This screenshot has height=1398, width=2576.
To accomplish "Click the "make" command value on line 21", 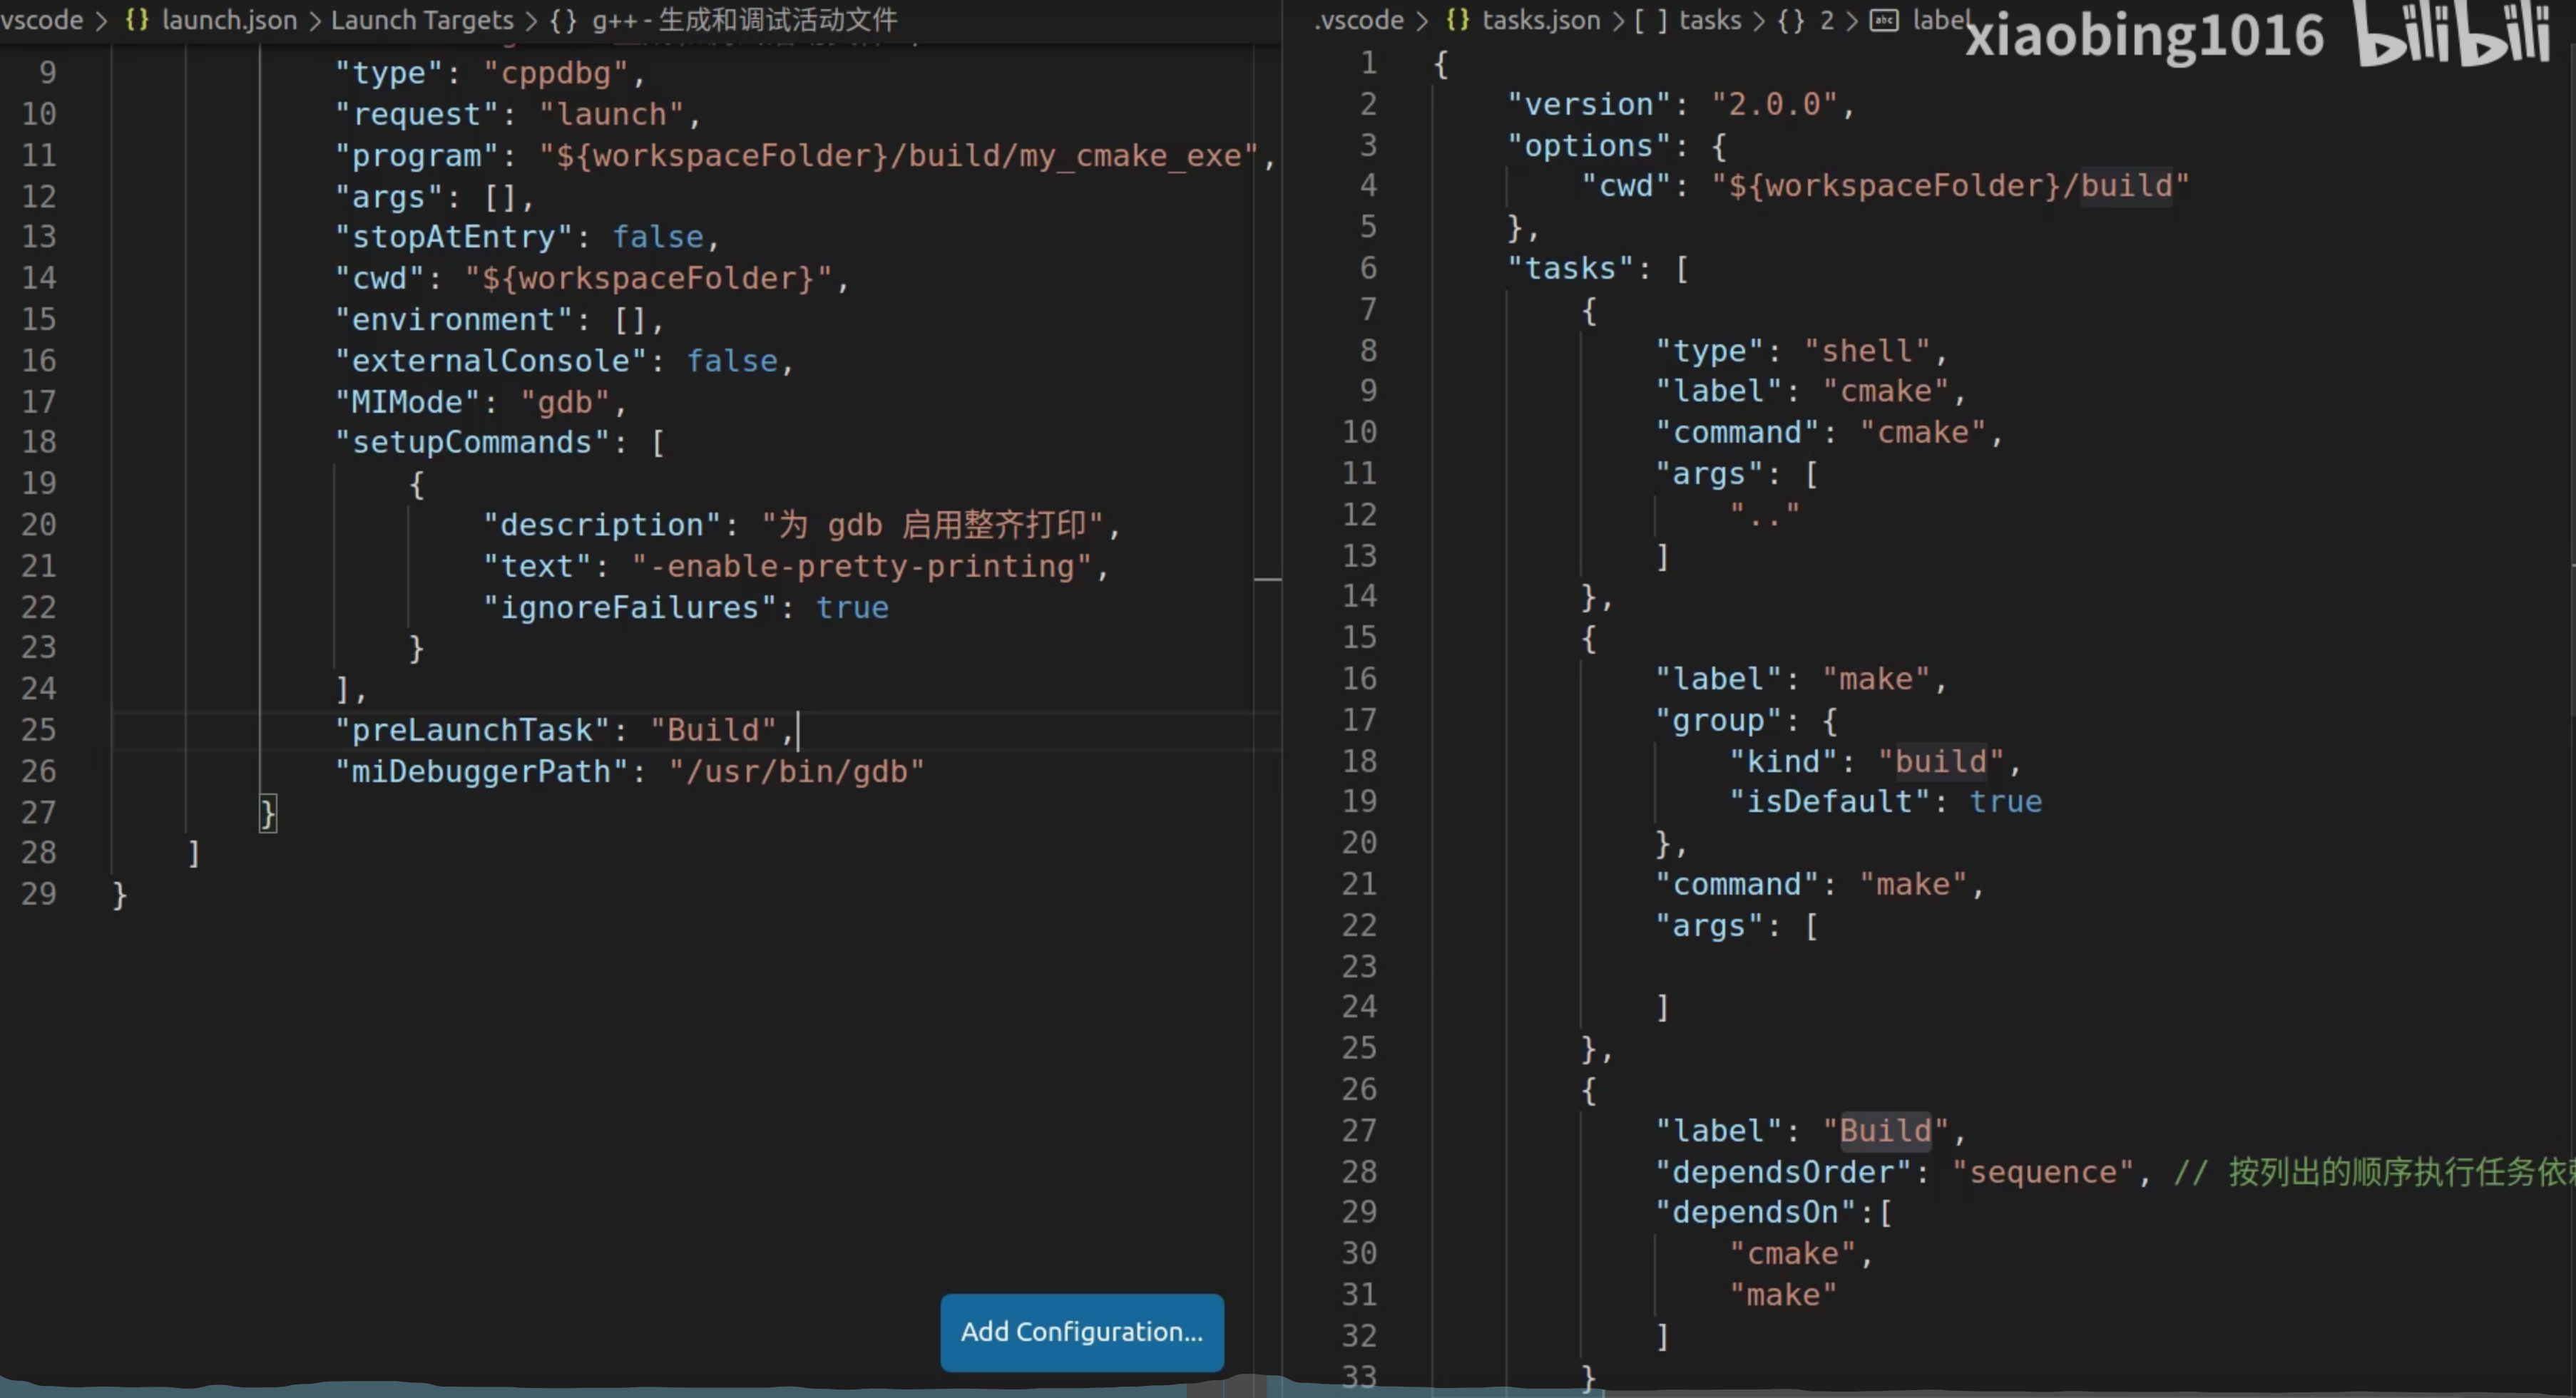I will [x=1914, y=885].
